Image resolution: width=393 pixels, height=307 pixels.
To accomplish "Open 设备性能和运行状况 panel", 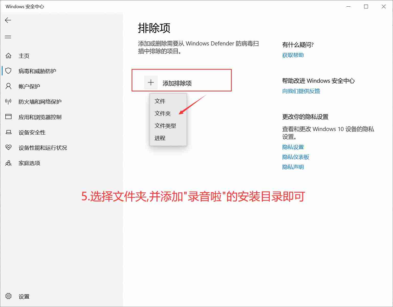I will 42,148.
